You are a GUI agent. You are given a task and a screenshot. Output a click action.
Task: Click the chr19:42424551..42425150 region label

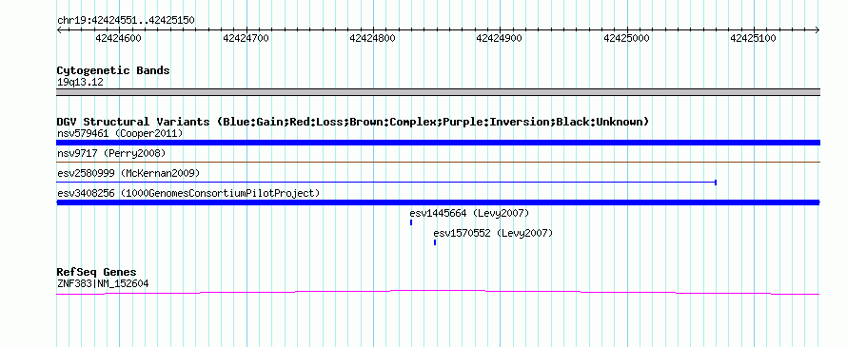[126, 21]
